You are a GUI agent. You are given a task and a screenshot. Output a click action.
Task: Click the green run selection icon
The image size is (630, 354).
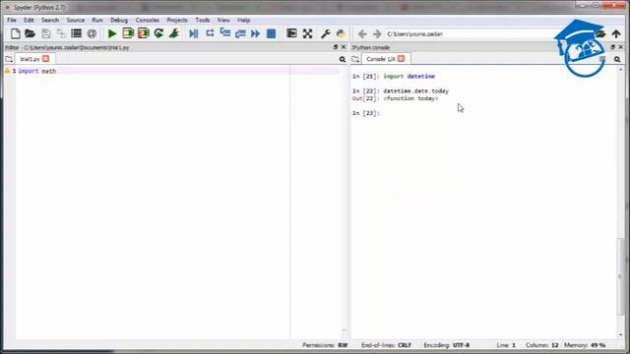point(174,33)
